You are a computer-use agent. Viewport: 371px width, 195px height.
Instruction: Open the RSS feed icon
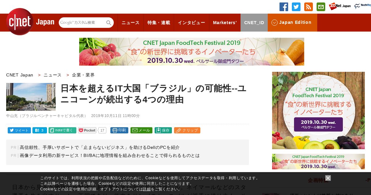click(309, 7)
